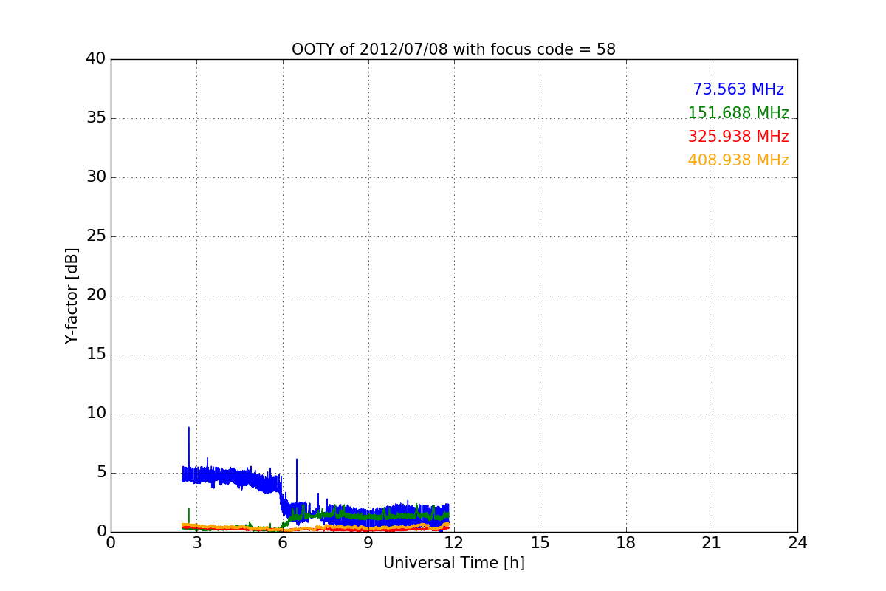Click the x-axis tick label 24
This screenshot has width=886, height=591.
click(797, 542)
